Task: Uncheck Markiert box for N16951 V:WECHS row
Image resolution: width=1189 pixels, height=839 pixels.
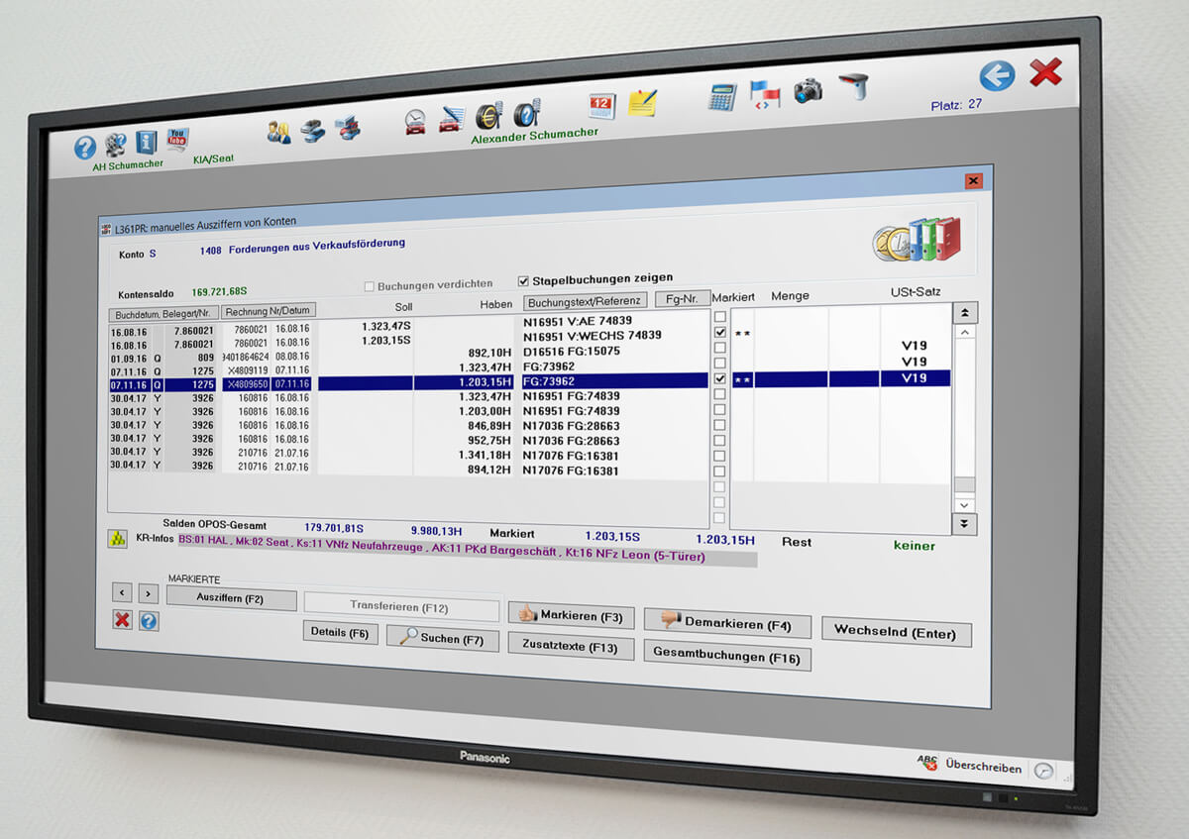Action: pyautogui.click(x=720, y=333)
